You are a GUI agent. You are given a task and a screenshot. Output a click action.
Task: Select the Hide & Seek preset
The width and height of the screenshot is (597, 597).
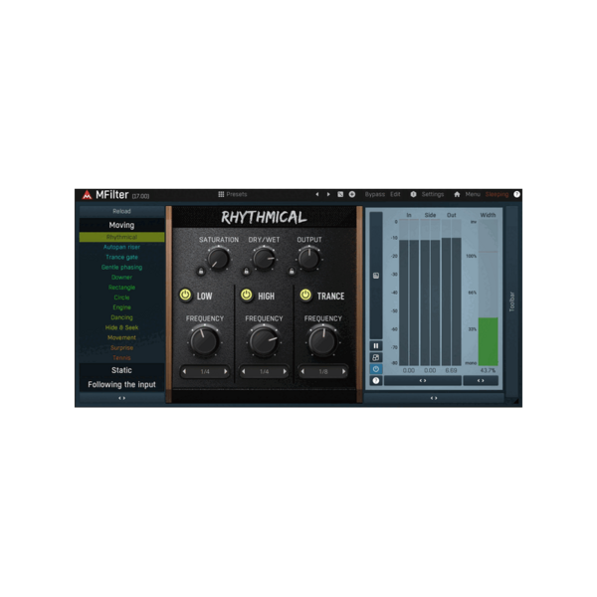121,327
